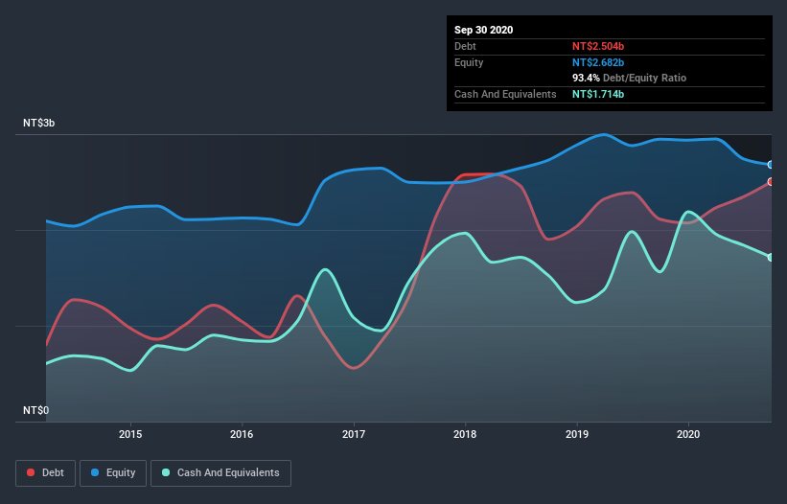Click the NT$2.504b debt value
Screen dimensions: 787x504
tap(598, 46)
